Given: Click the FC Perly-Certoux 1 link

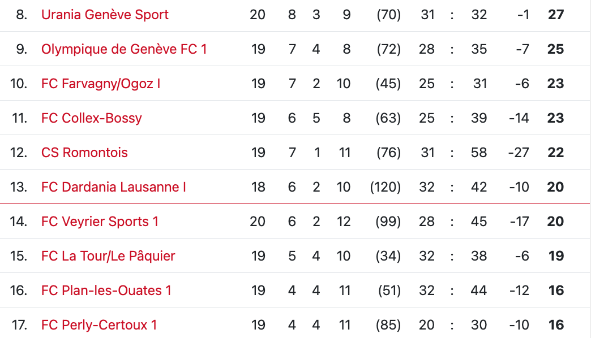Looking at the screenshot, I should (99, 325).
